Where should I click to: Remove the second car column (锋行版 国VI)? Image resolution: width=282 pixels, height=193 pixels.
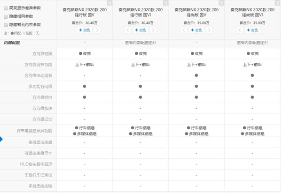(x=166, y=3)
